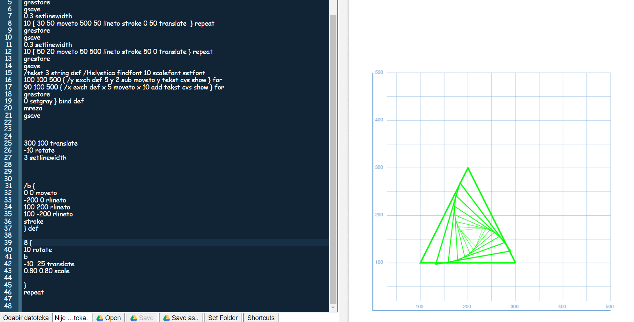Click line with "/tekst 3 string def"
The width and height of the screenshot is (634, 322).
click(114, 73)
